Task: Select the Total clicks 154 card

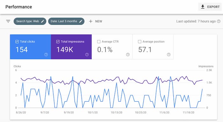Action: [31, 47]
